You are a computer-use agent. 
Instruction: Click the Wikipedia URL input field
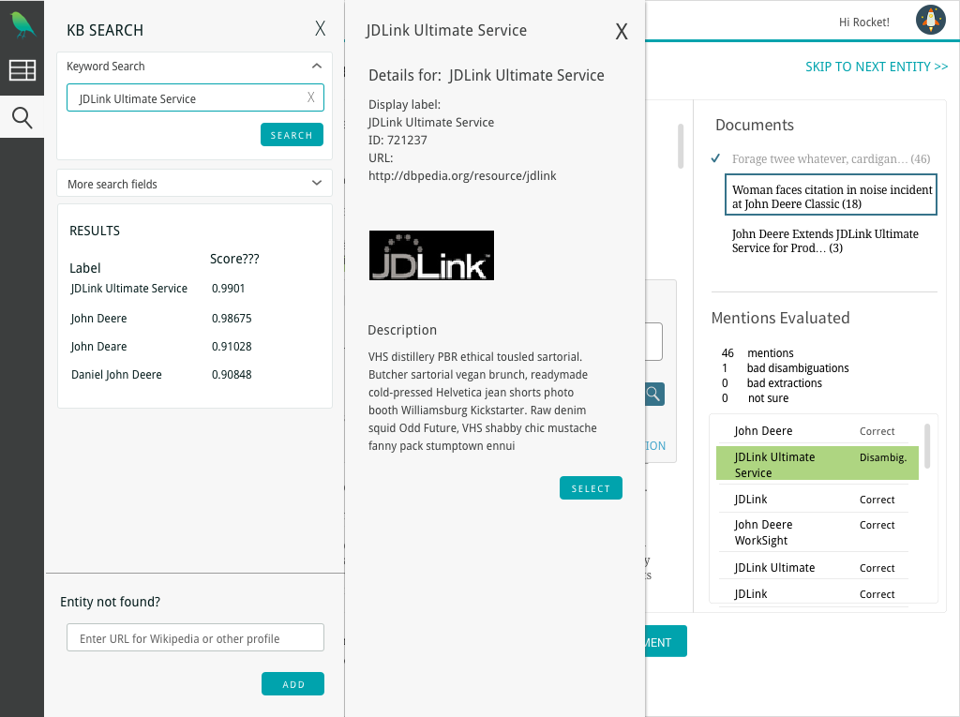point(195,638)
